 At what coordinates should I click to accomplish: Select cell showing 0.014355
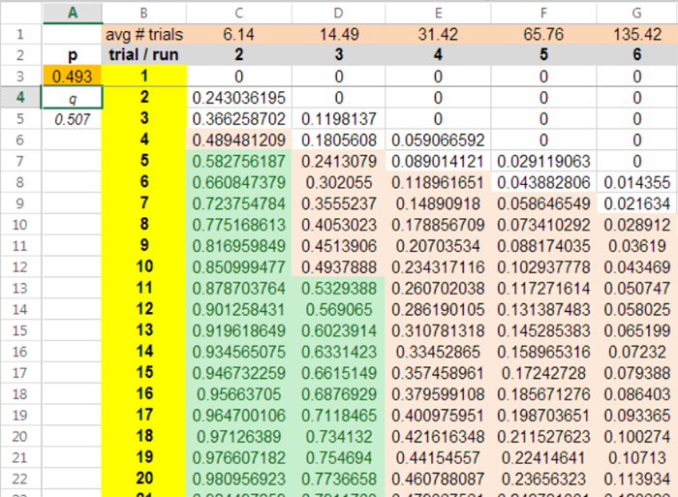pos(636,182)
